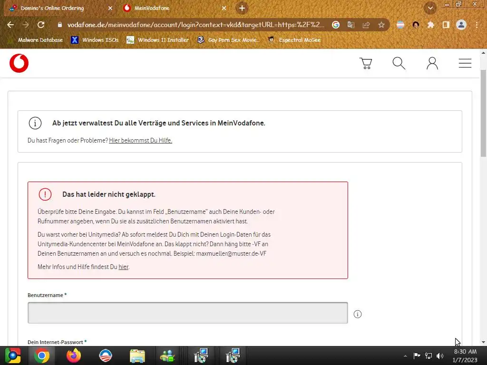Click the Start button on taskbar
The width and height of the screenshot is (487, 365).
(x=13, y=355)
